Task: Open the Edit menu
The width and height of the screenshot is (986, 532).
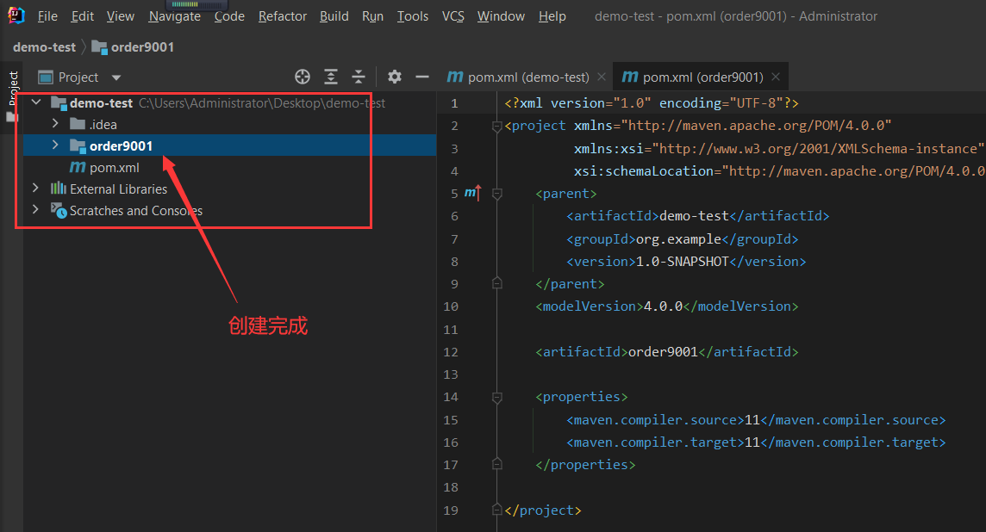Action: pyautogui.click(x=83, y=16)
